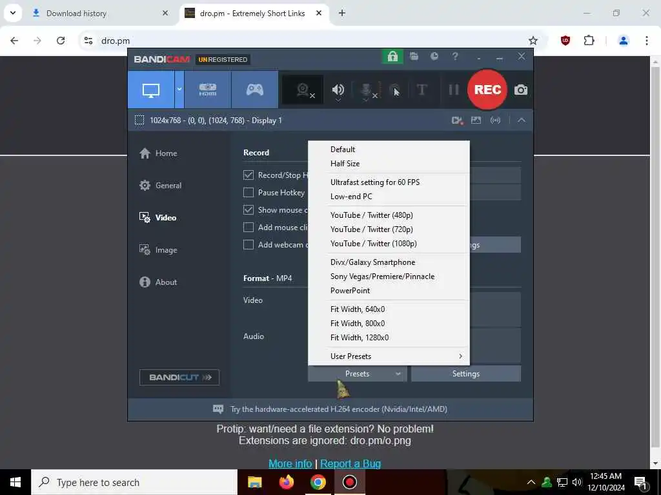
Task: Select the rectangle area selection icon
Action: pyautogui.click(x=139, y=121)
